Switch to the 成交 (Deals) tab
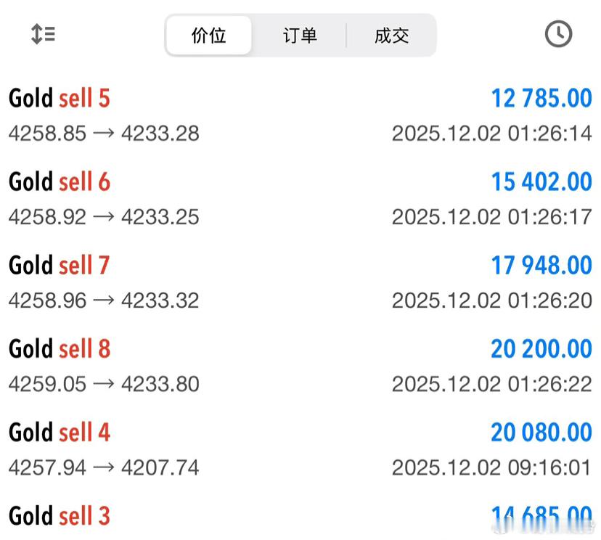This screenshot has width=601, height=540. pos(391,35)
